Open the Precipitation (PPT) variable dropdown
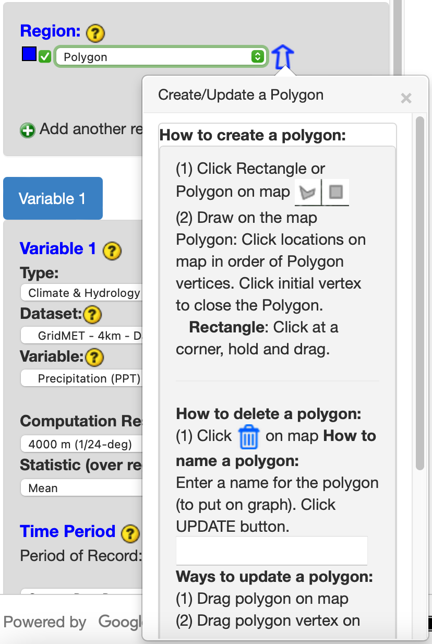Screen dimensions: 432x644 [x=82, y=379]
